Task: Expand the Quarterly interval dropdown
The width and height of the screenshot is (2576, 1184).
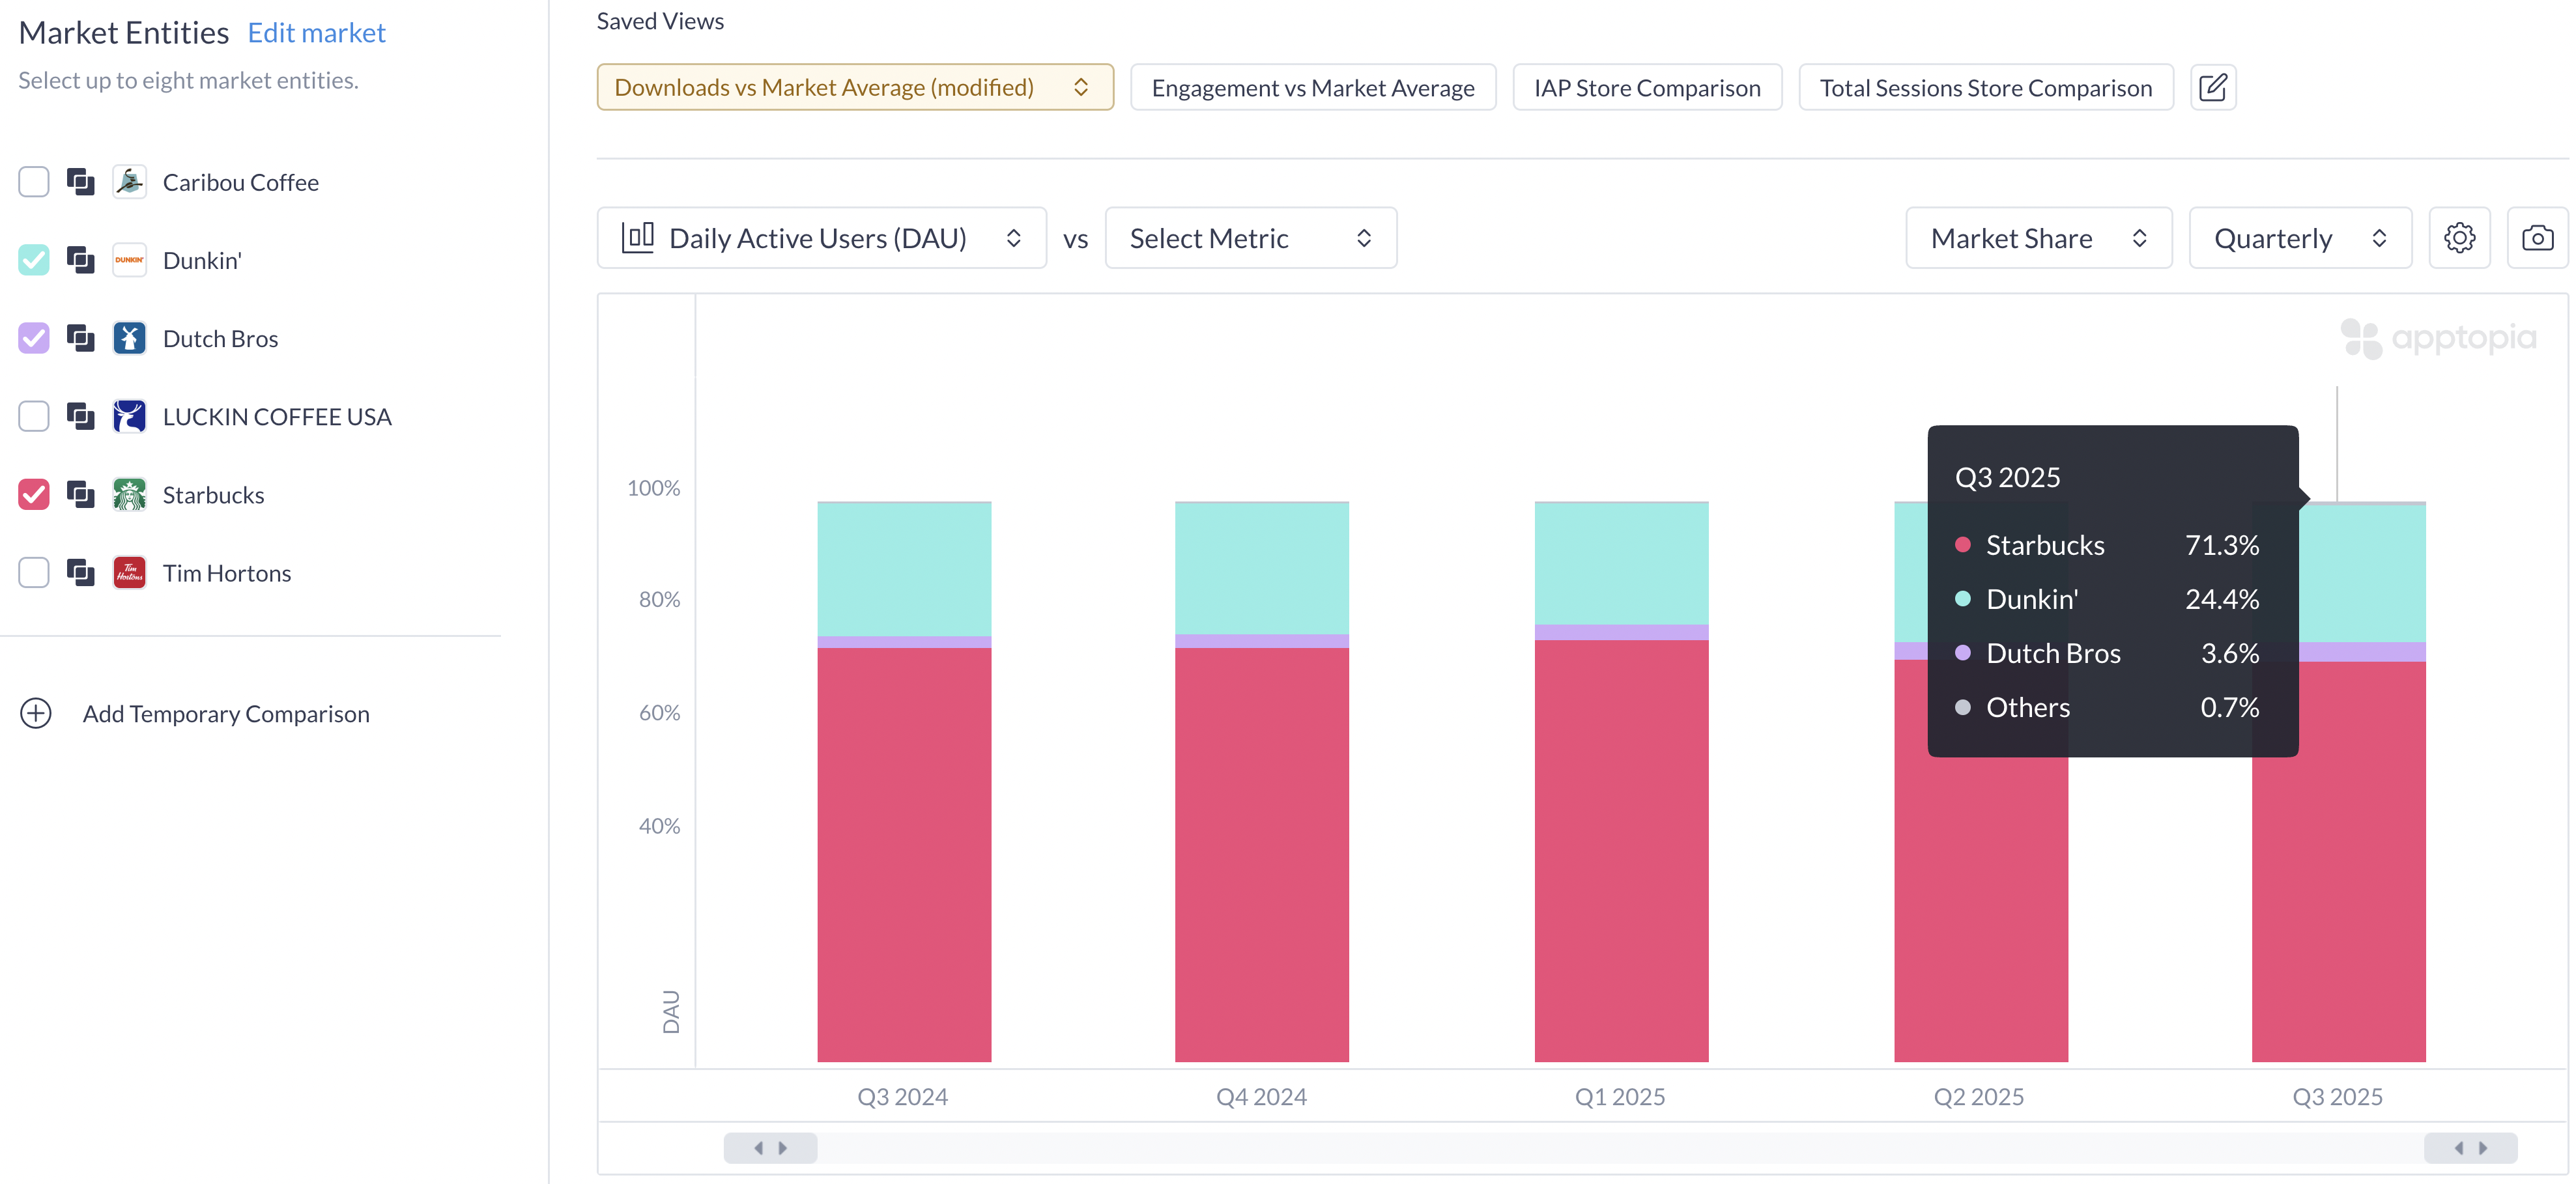Action: (2299, 238)
